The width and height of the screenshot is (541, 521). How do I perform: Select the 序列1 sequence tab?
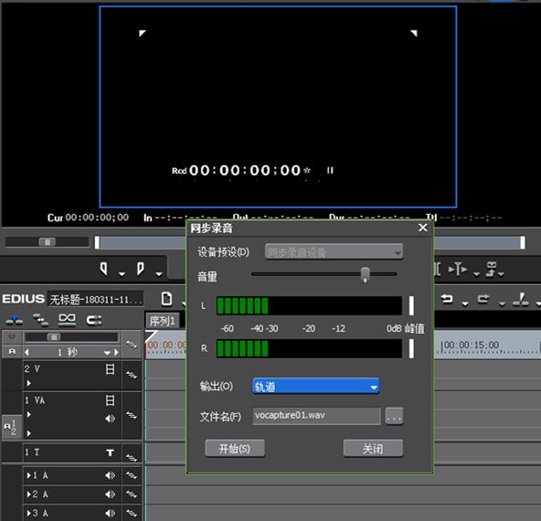(x=163, y=321)
